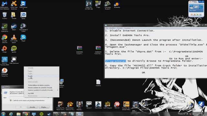The image size is (207, 116).
Task: Launch the Skype desktop shortcut
Action: click(23, 38)
